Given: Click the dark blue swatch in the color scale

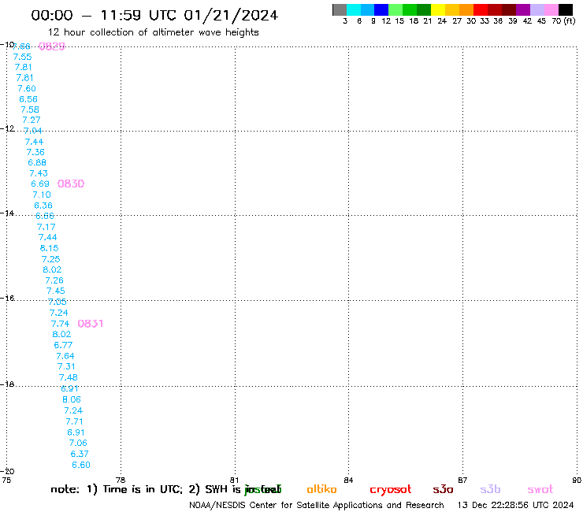Looking at the screenshot, I should pos(382,9).
